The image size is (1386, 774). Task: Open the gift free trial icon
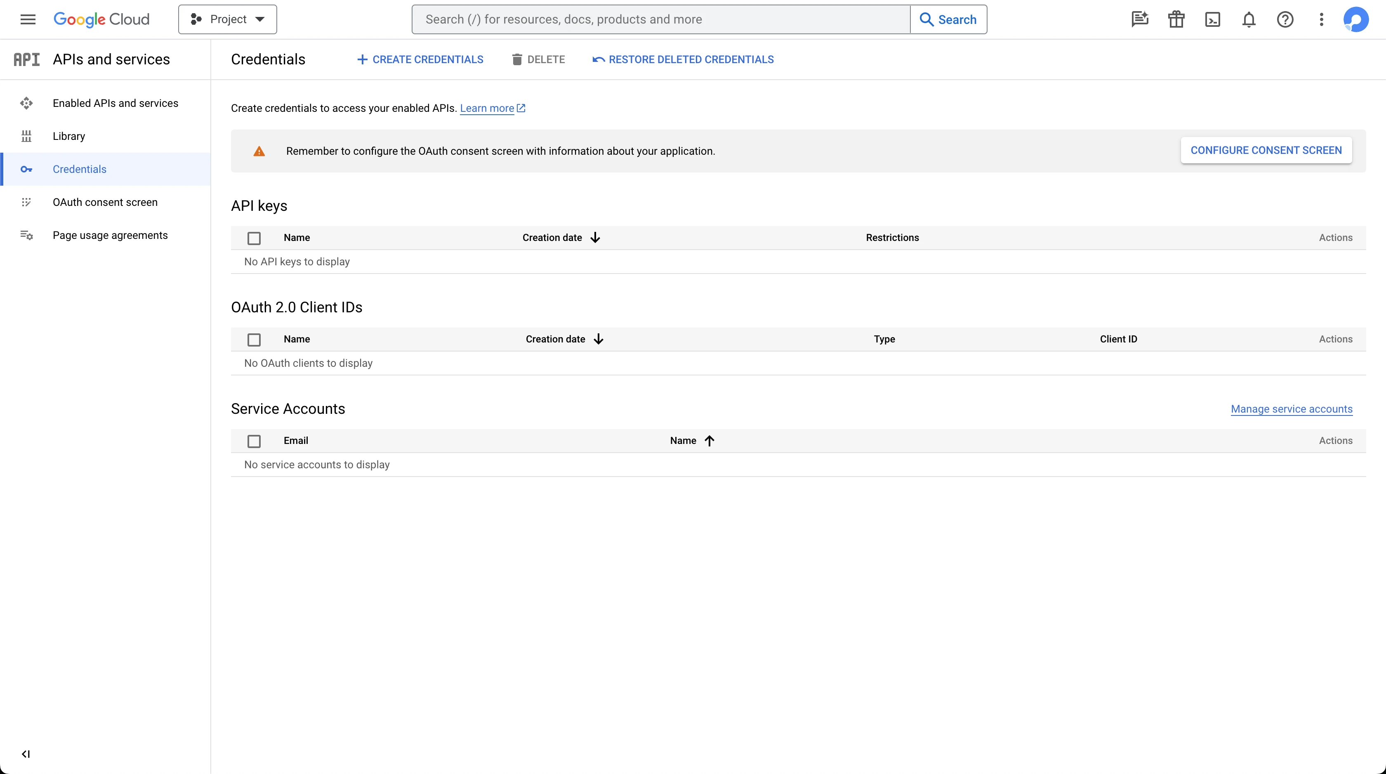[x=1176, y=19]
